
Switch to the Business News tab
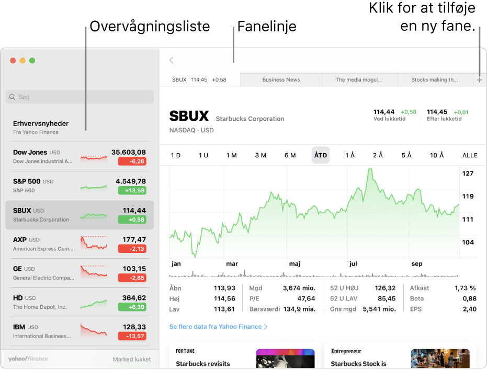[281, 79]
